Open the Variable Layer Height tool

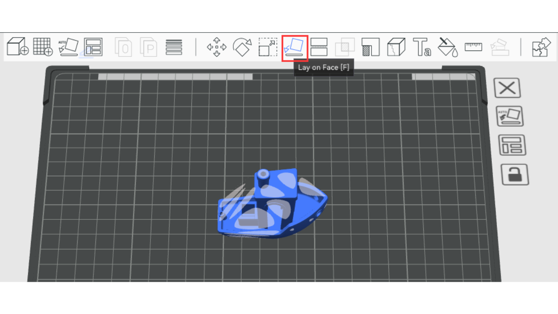pyautogui.click(x=174, y=47)
